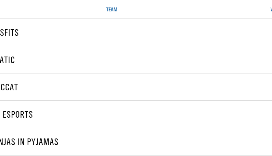Open the Ninjas in Pyjamas team link
Viewport: 272px width, 156px height.
point(29,142)
